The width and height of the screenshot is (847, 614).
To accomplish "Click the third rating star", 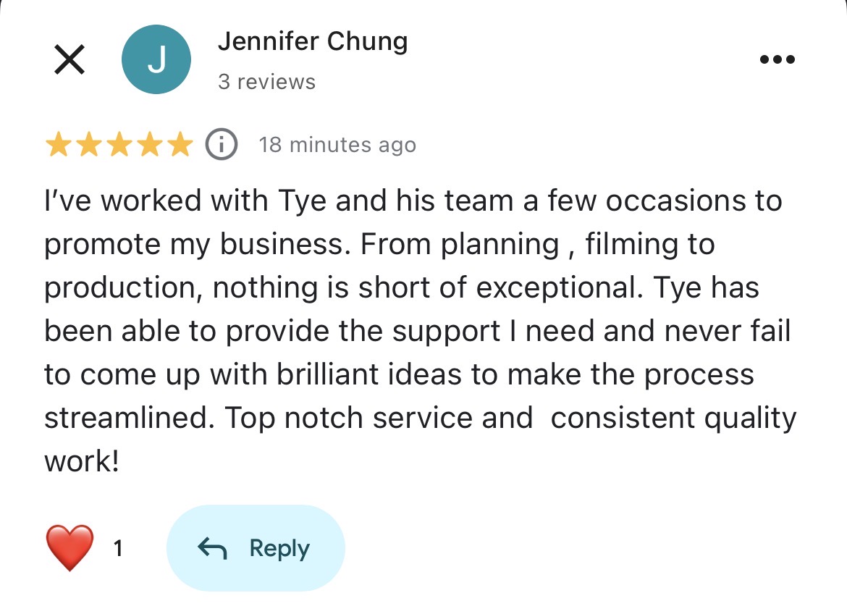I will click(x=119, y=146).
